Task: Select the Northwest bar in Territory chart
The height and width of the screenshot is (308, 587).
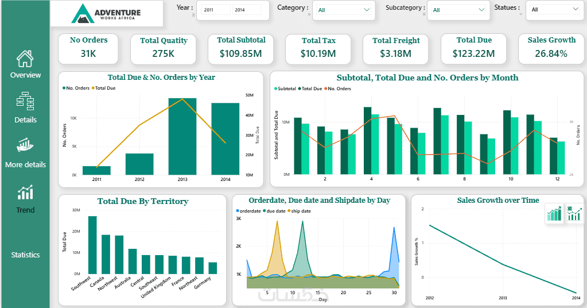Action: (x=119, y=255)
